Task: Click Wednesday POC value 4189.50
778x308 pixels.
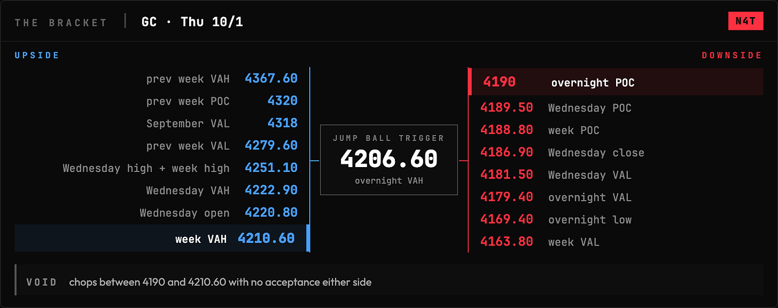Action: [x=507, y=108]
